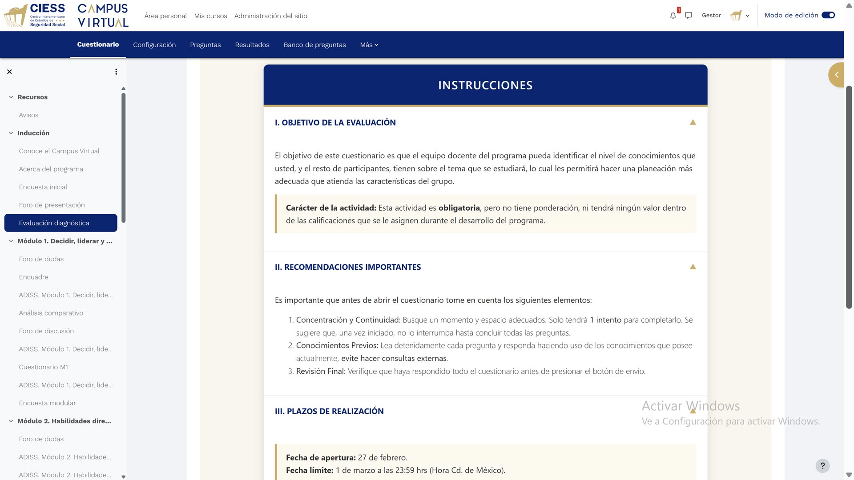
Task: Collapse the right sidebar drawer arrow
Action: 837,75
